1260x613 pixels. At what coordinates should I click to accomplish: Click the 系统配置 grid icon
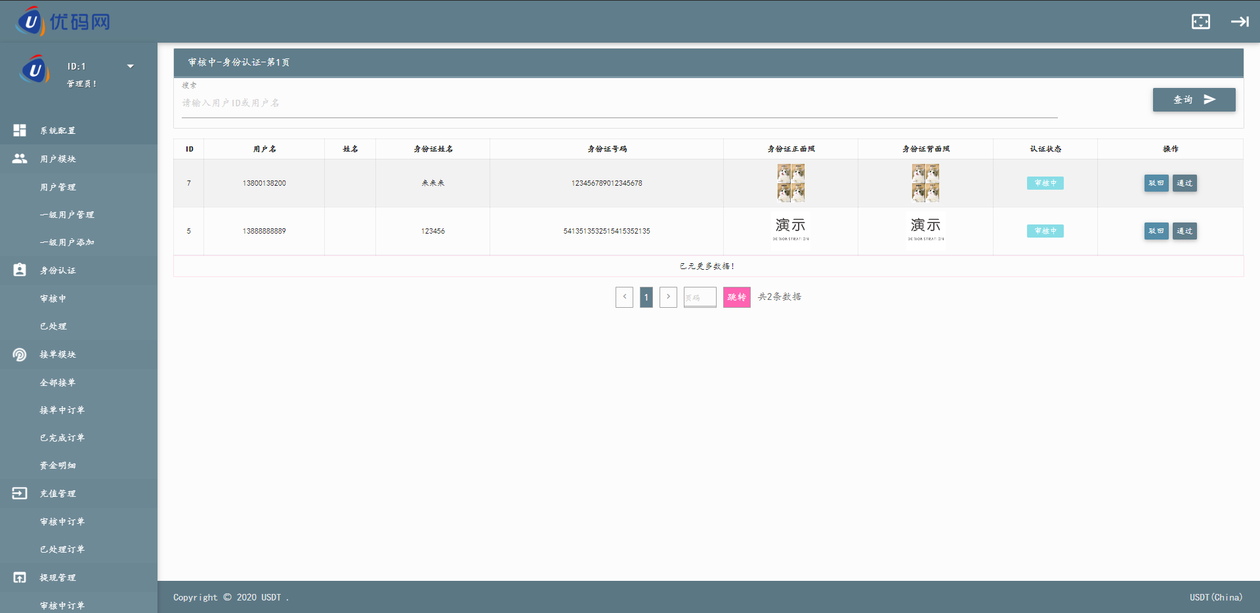[x=20, y=131]
